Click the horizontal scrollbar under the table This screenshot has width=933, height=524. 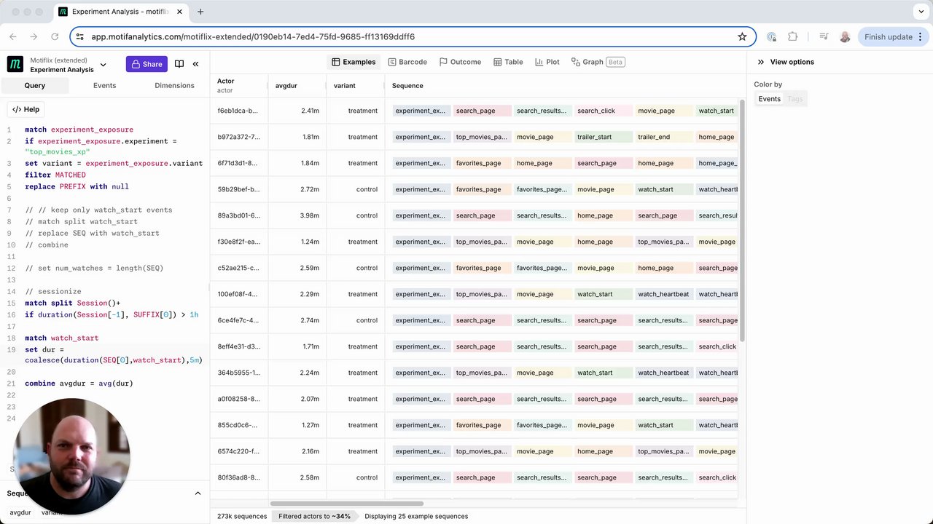click(x=347, y=503)
